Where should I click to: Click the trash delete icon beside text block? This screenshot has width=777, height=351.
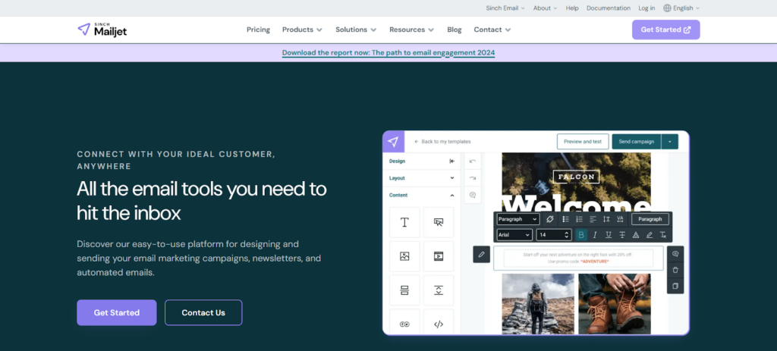click(x=675, y=270)
